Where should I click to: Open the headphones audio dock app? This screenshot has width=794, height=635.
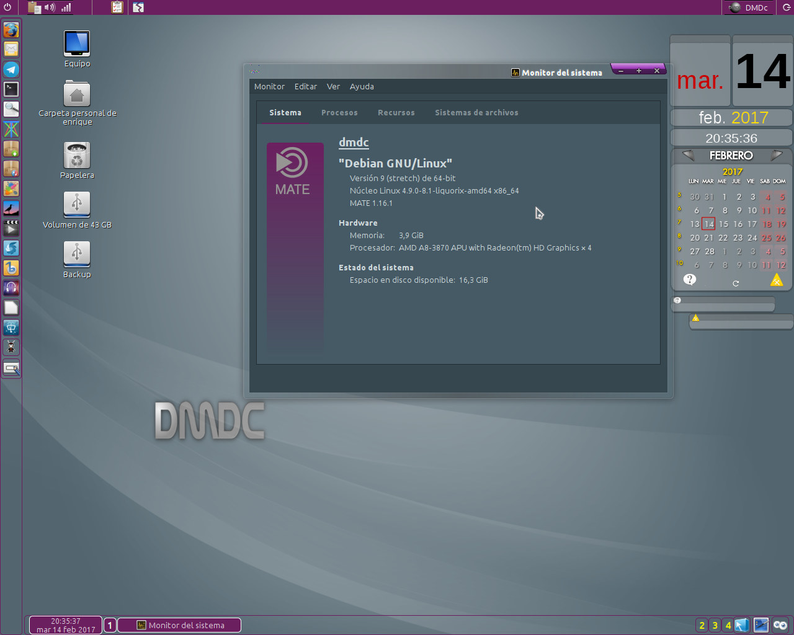click(x=11, y=287)
